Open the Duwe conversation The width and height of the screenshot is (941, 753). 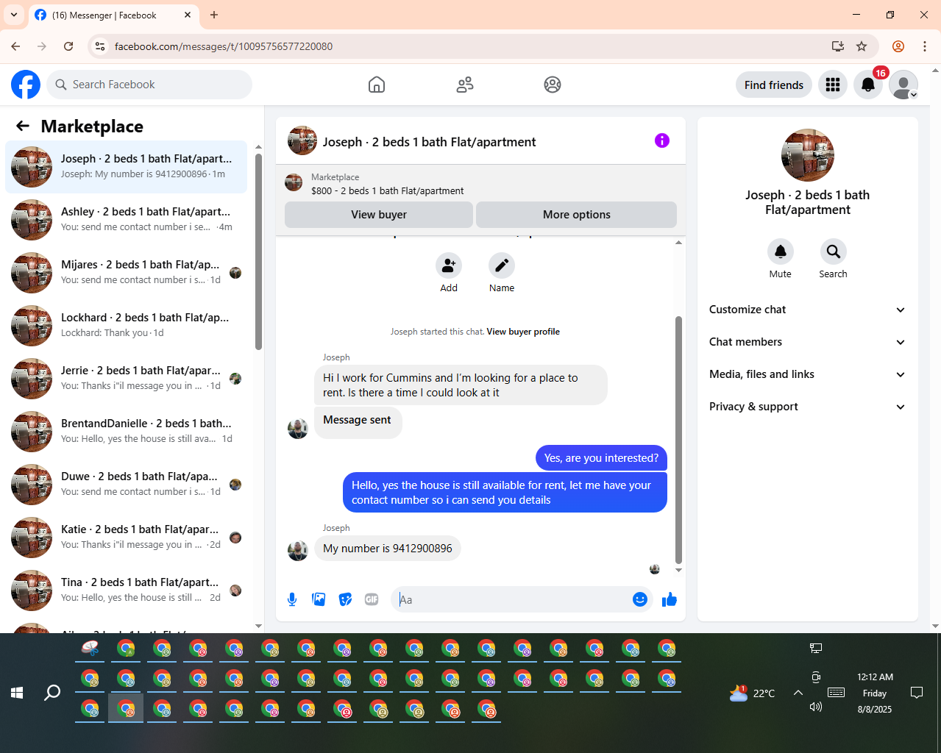127,485
